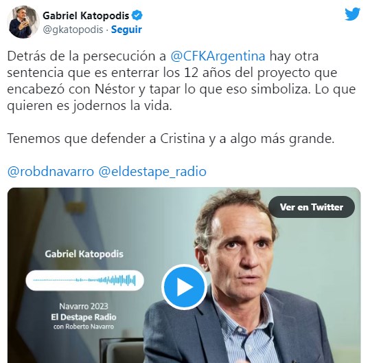The width and height of the screenshot is (370, 363).
Task: Open Gabriel Katopodis profile avatar
Action: point(23,22)
